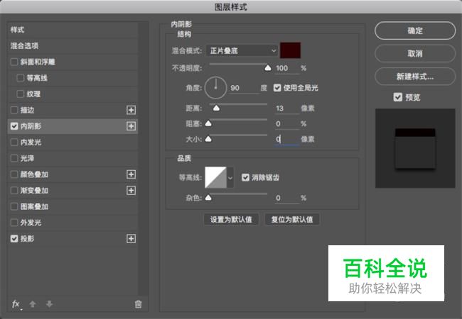This screenshot has width=462, height=319.
Task: Enable Pattern Overlay (图案叠加) checkbox
Action: coord(14,207)
